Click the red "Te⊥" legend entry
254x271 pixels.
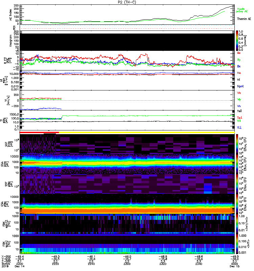(x=239, y=118)
